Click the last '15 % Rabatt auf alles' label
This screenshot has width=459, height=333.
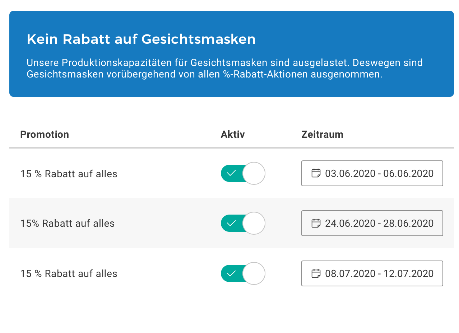69,274
